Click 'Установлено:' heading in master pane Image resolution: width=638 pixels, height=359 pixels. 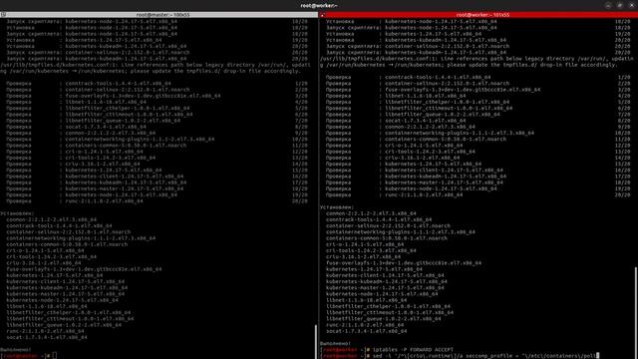[17, 213]
